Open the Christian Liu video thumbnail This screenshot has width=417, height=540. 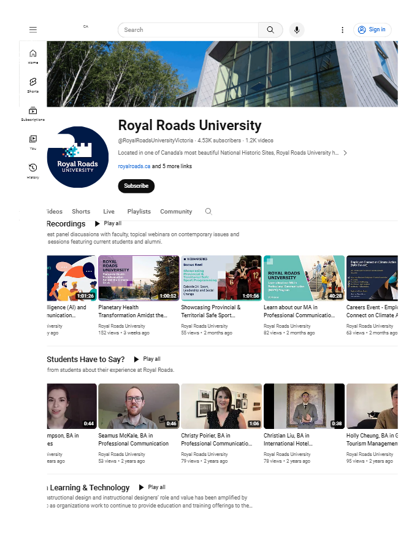pos(304,406)
